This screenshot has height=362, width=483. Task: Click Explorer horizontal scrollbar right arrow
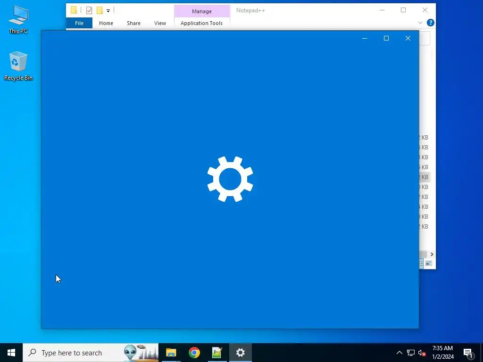pos(432,254)
